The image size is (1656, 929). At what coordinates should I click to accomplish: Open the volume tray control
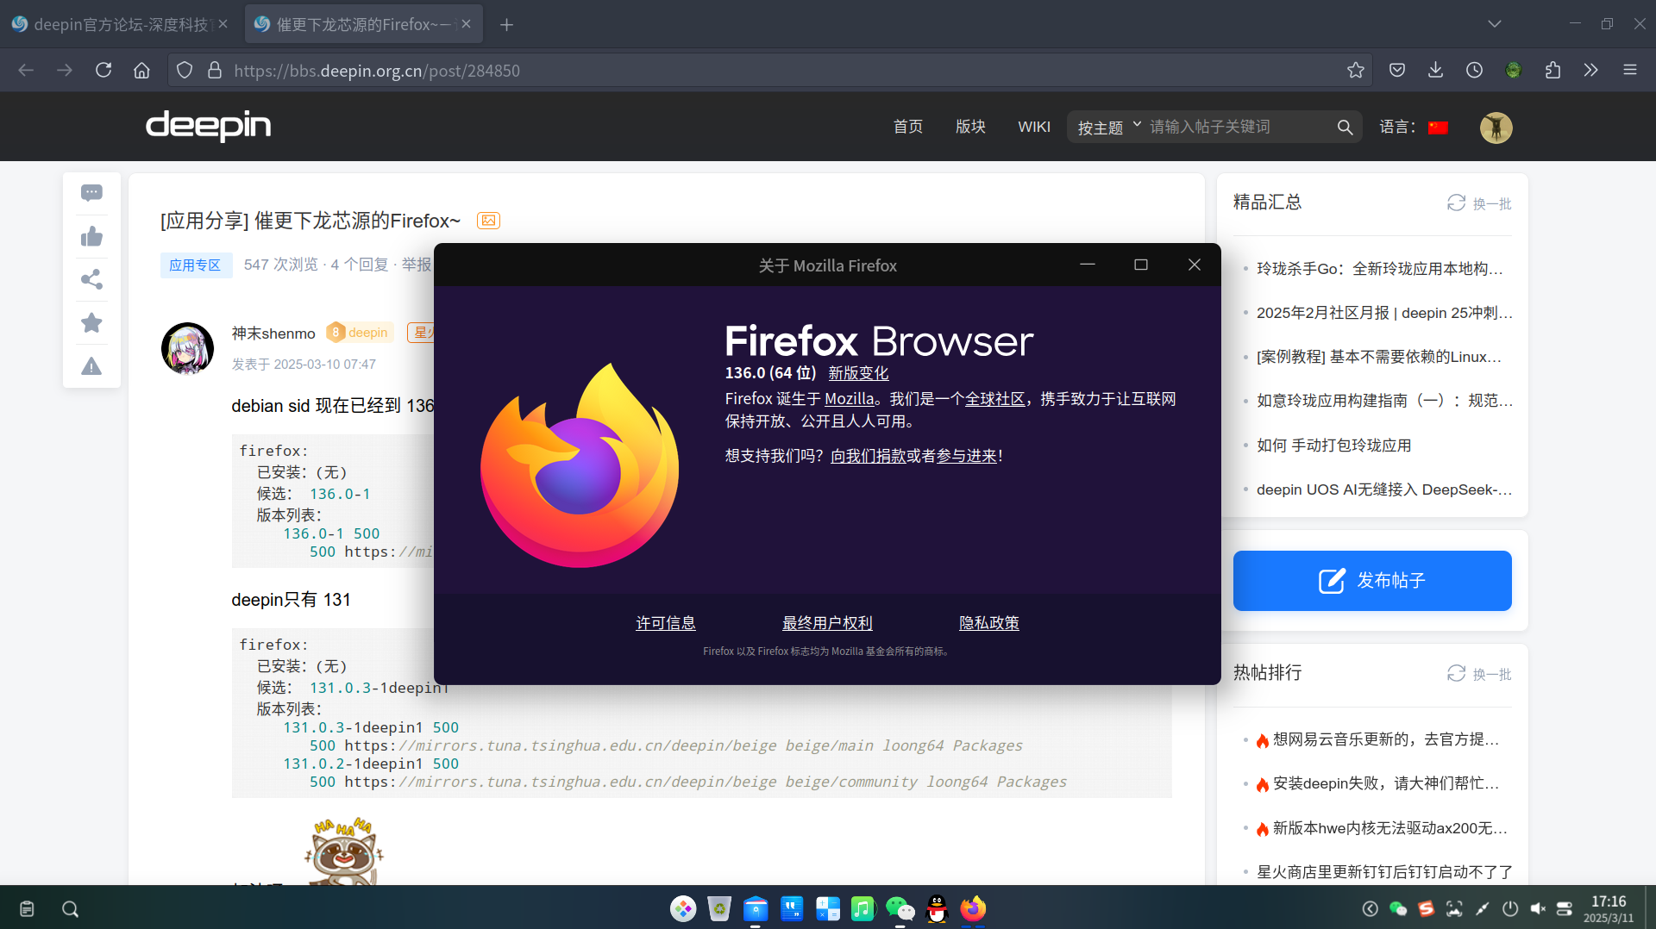1538,908
